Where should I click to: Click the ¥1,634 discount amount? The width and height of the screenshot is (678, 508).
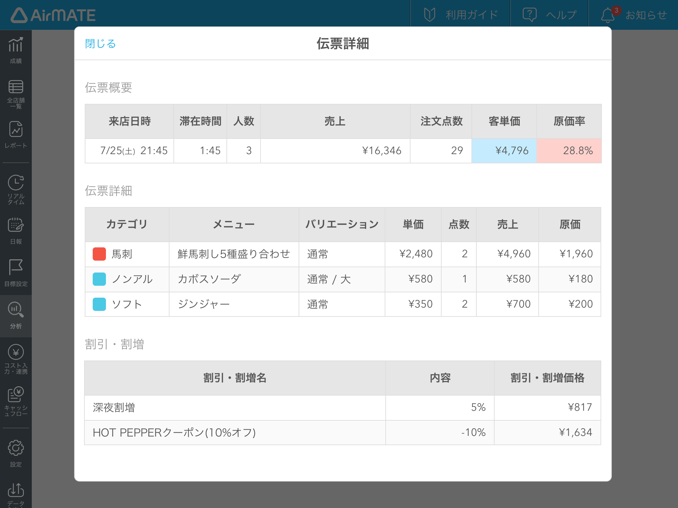pos(548,433)
